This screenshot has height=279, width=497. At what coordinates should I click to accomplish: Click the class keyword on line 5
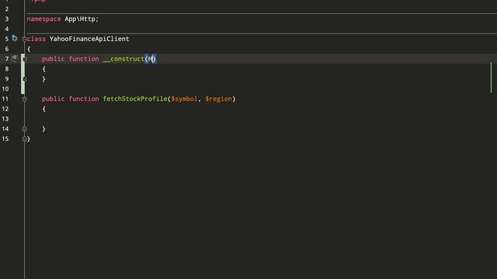coord(36,39)
